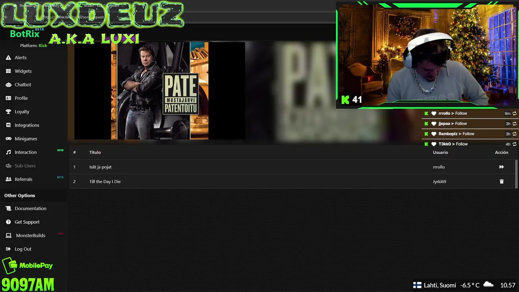Click the Pate Mustajärvi album thumbnail
This screenshot has height=292, width=519.
pyautogui.click(x=160, y=91)
